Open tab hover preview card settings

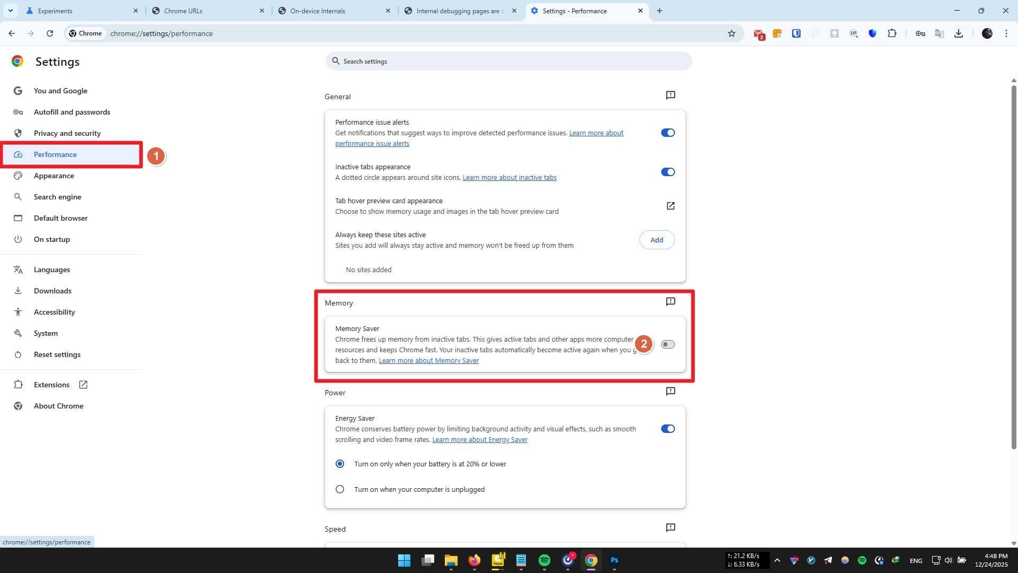click(x=670, y=206)
